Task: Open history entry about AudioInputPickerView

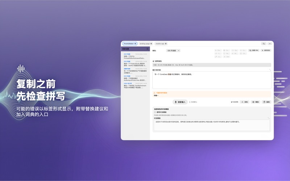Action: point(135,79)
